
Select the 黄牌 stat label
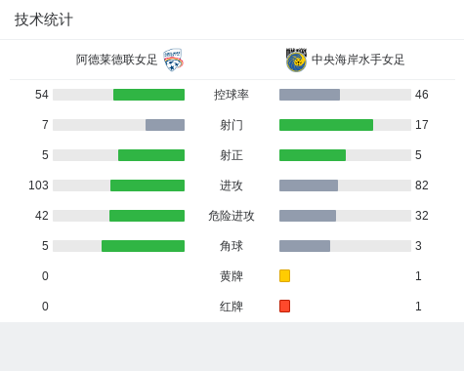coord(232,276)
